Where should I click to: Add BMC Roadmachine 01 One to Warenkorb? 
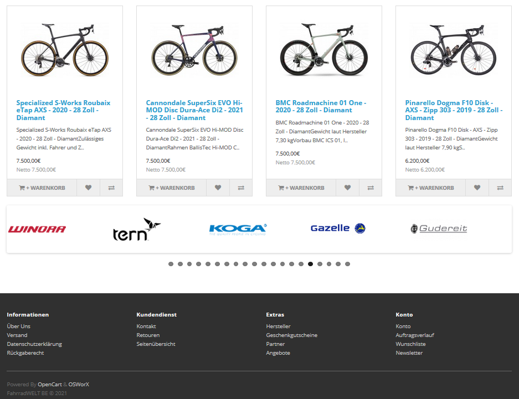[x=301, y=188]
